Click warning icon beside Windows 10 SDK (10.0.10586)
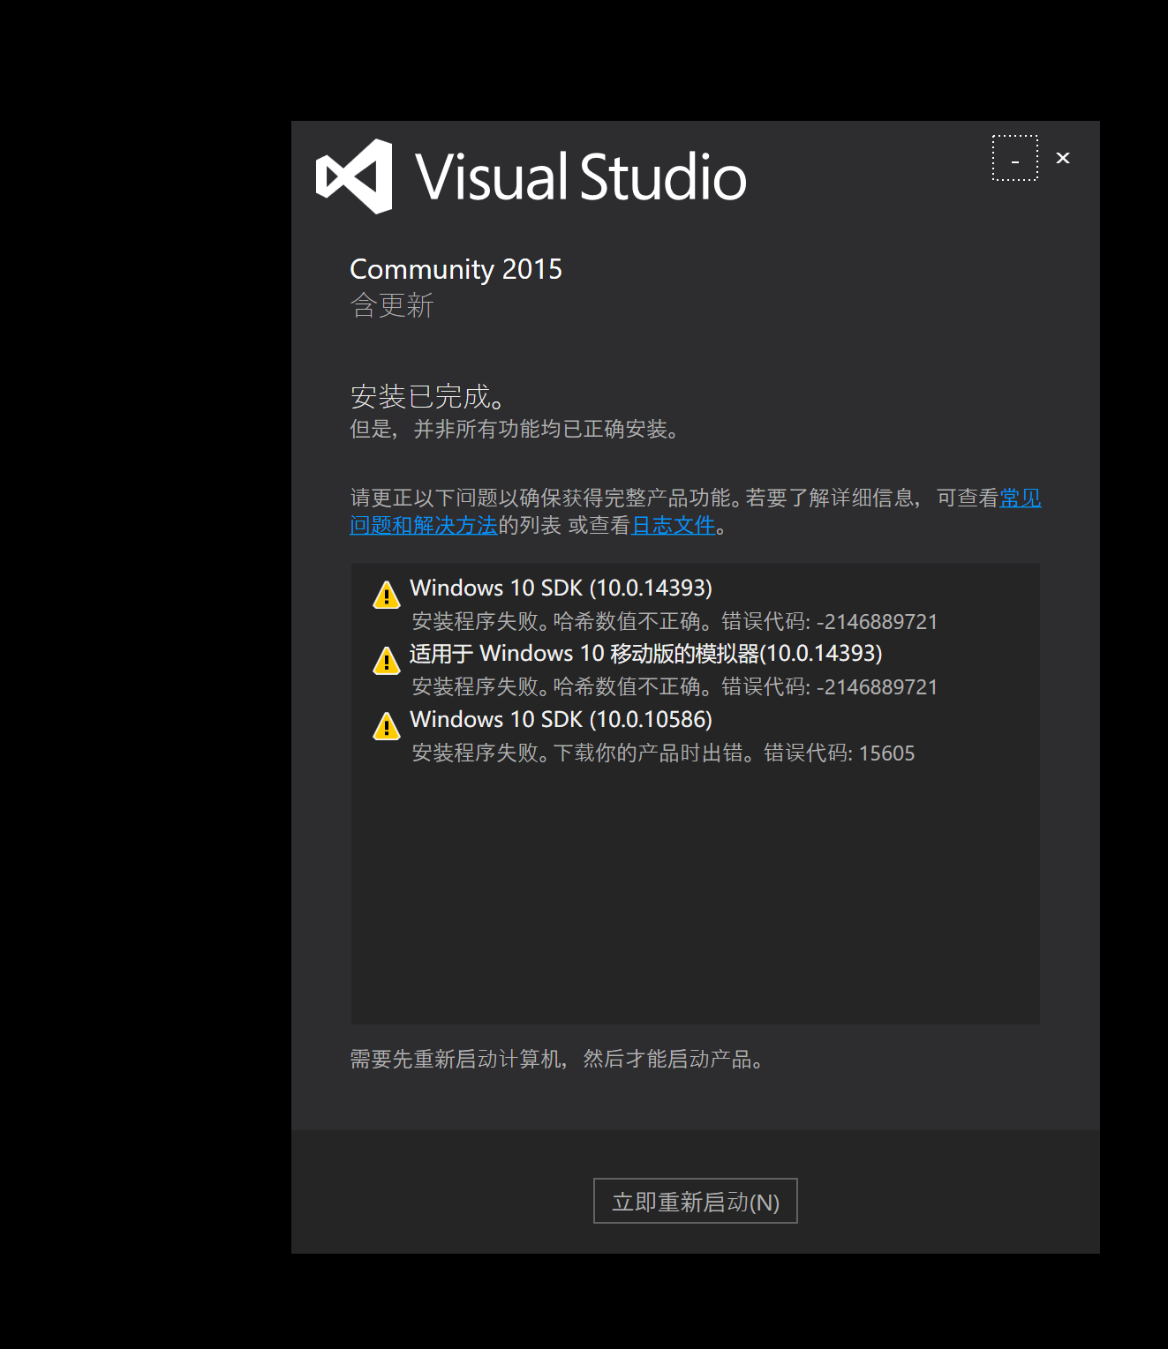Image resolution: width=1168 pixels, height=1349 pixels. coord(386,726)
